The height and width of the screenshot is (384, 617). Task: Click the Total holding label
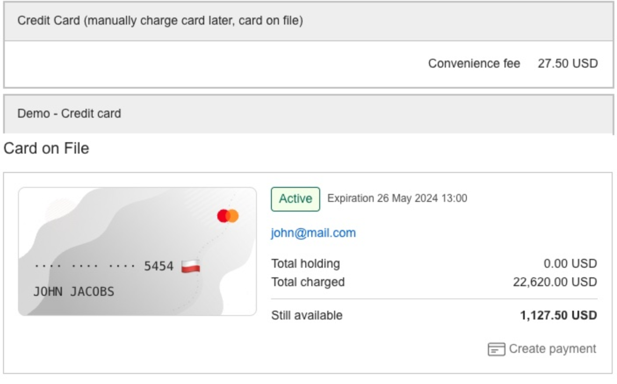[305, 264]
